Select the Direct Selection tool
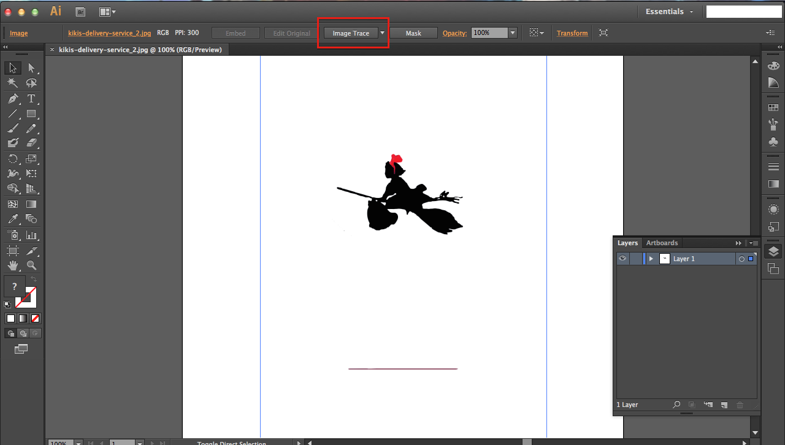 (31, 68)
